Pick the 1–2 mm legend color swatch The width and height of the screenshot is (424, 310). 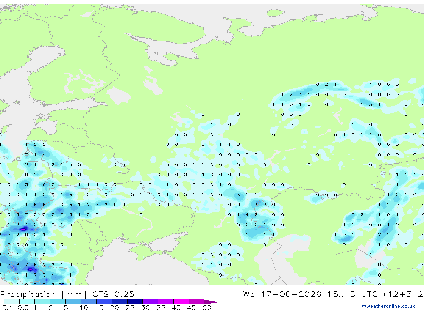pos(42,302)
